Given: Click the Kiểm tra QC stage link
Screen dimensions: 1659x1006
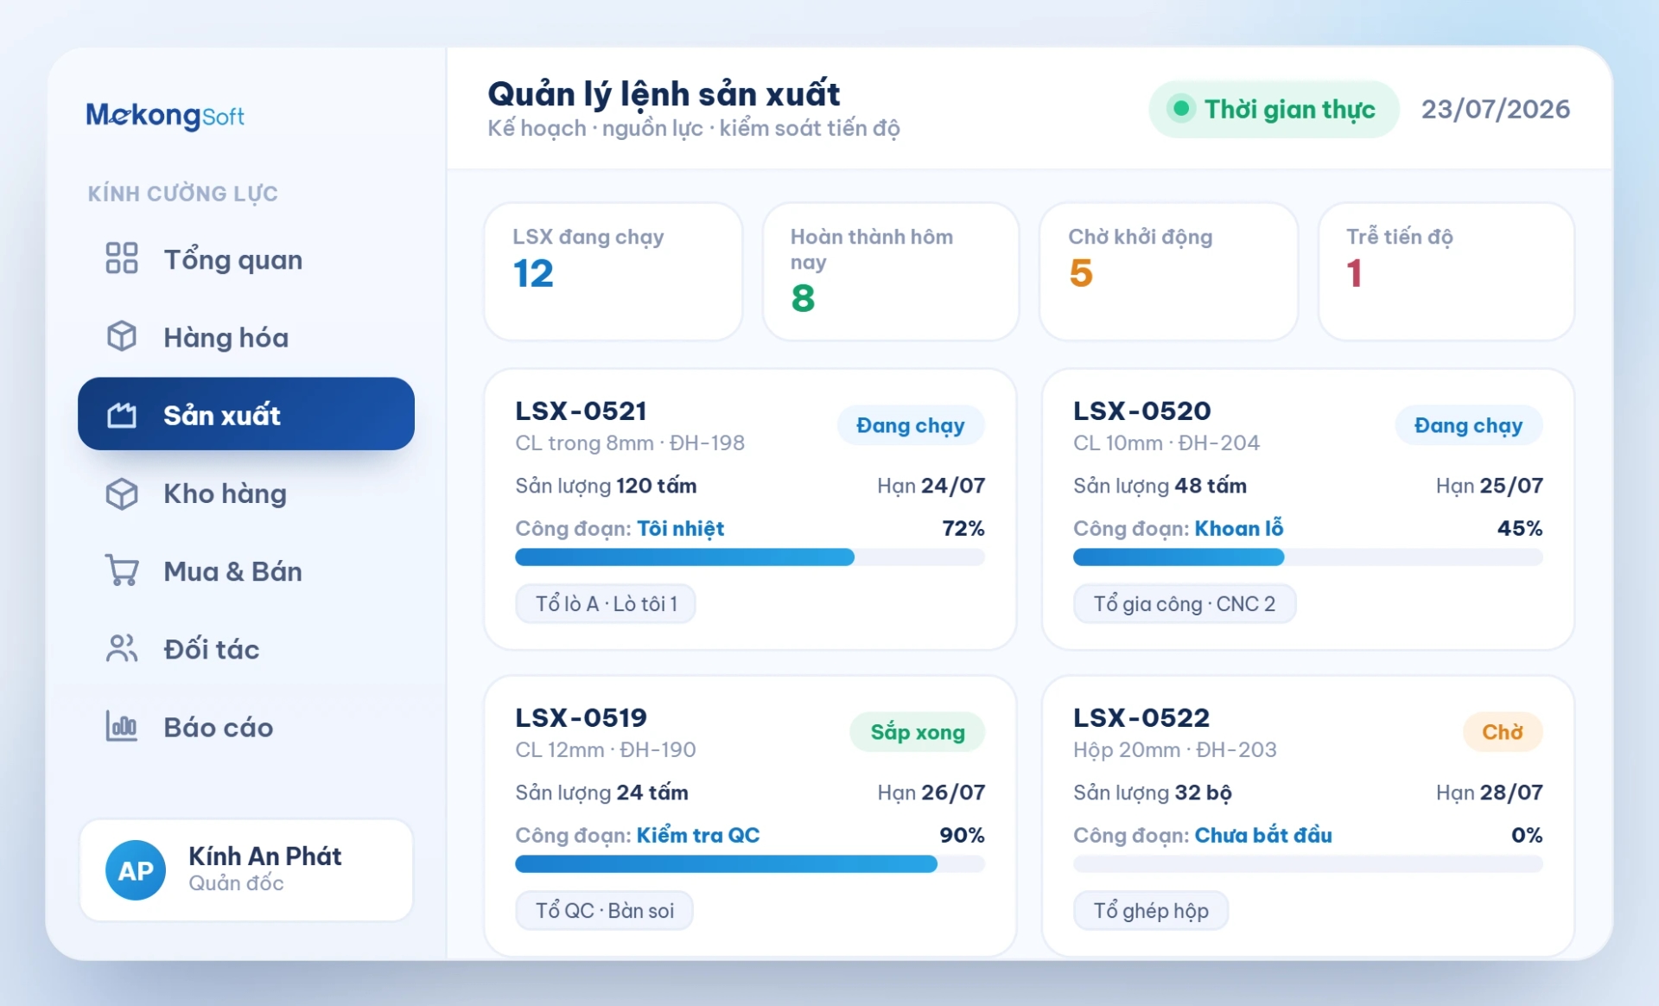Looking at the screenshot, I should click(x=698, y=835).
